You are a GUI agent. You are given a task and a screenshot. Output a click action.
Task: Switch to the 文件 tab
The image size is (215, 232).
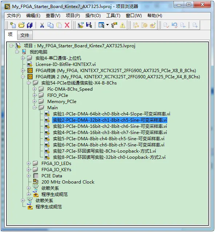[x=25, y=35]
